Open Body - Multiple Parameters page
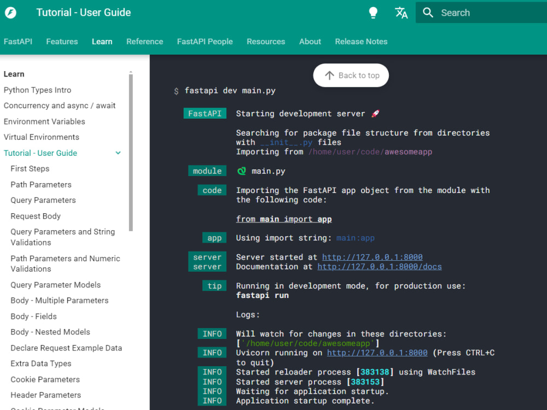547x410 pixels. [x=60, y=301]
